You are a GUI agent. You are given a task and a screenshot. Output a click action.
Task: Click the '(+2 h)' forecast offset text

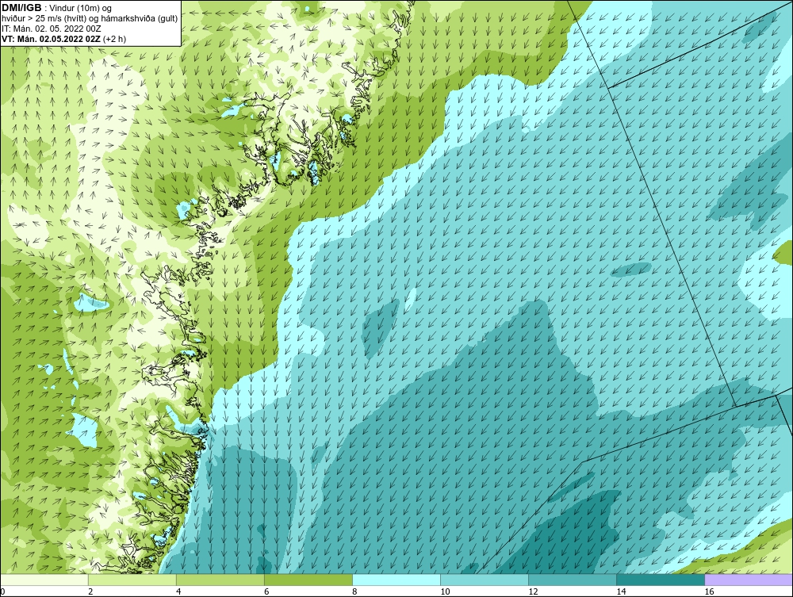114,38
